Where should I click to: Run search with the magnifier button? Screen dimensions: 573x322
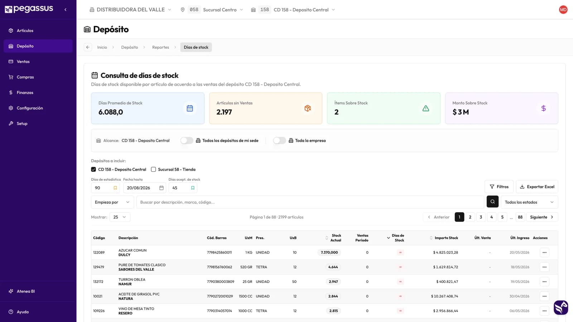(x=492, y=202)
